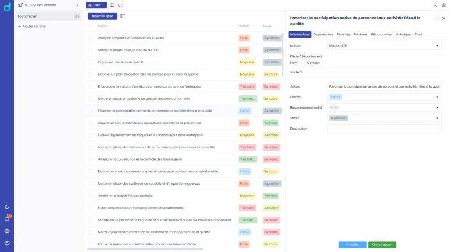Open the Historique tab

click(403, 34)
